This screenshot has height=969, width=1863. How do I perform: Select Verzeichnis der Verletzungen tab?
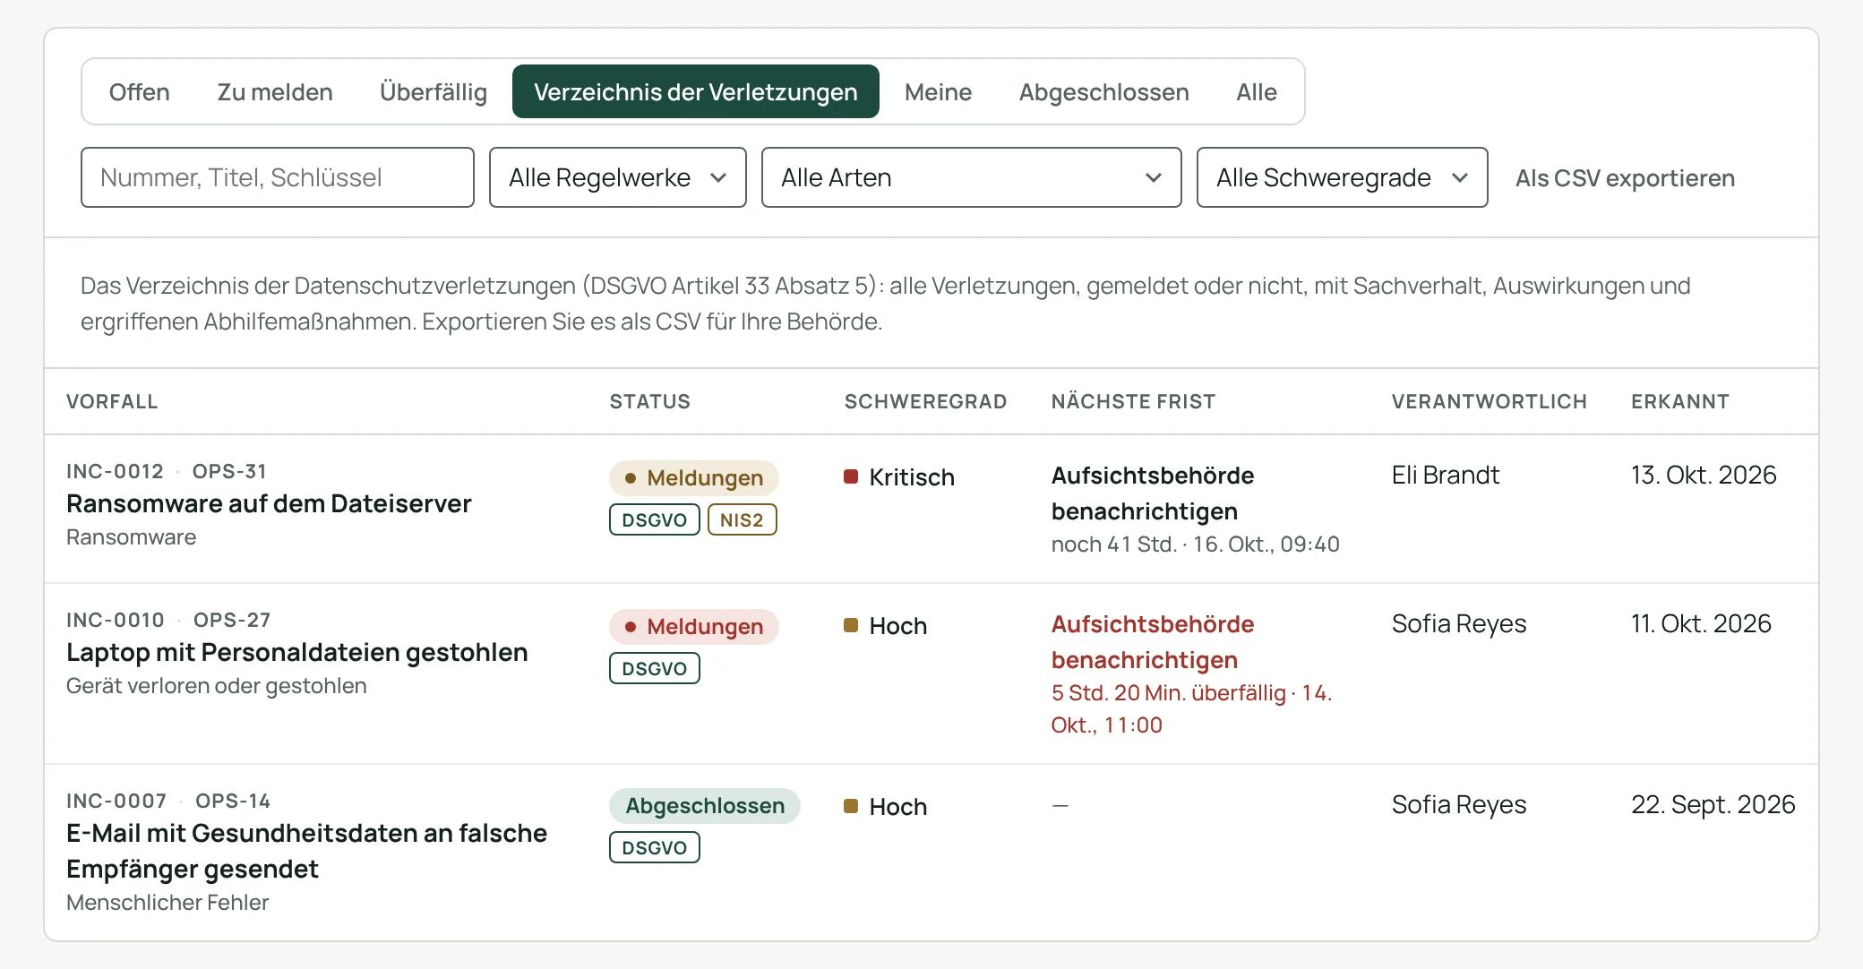(x=696, y=92)
